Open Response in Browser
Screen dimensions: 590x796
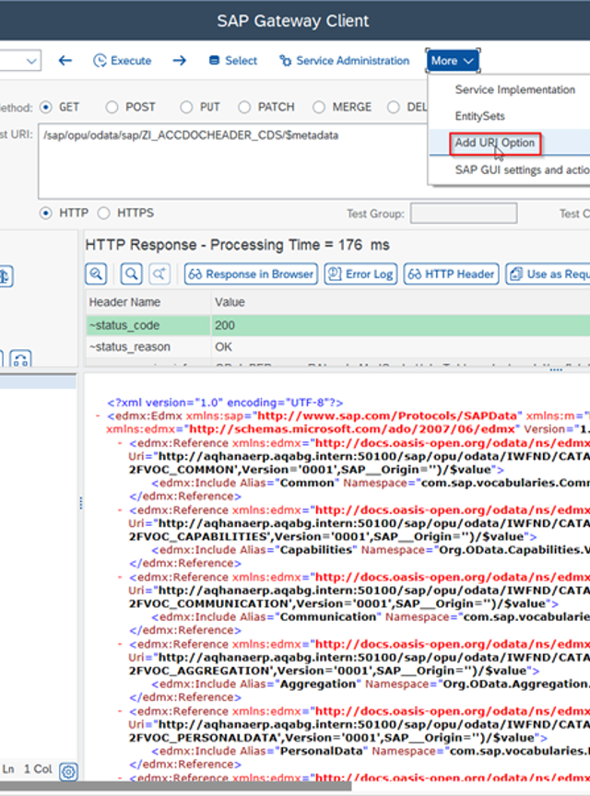[251, 275]
